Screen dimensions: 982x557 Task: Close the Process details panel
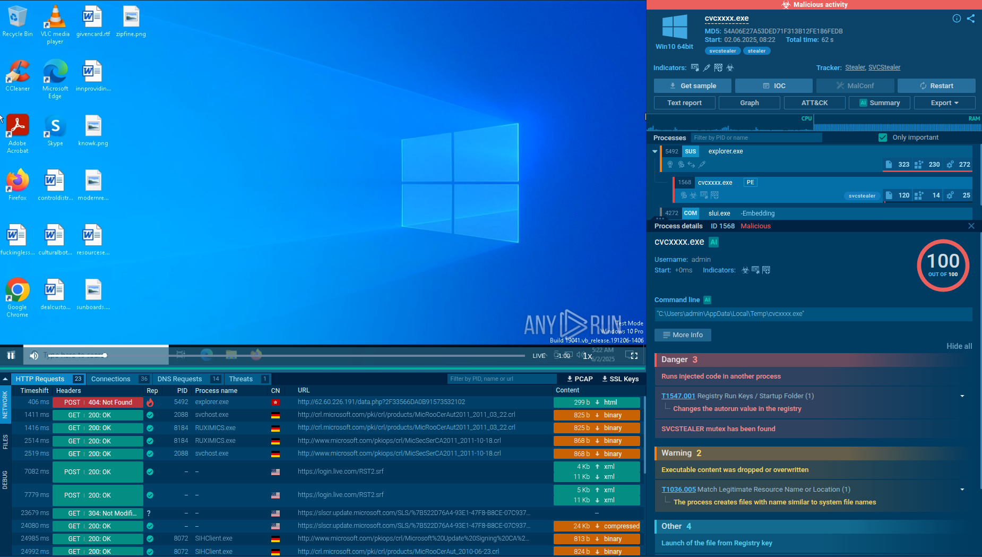pos(971,226)
